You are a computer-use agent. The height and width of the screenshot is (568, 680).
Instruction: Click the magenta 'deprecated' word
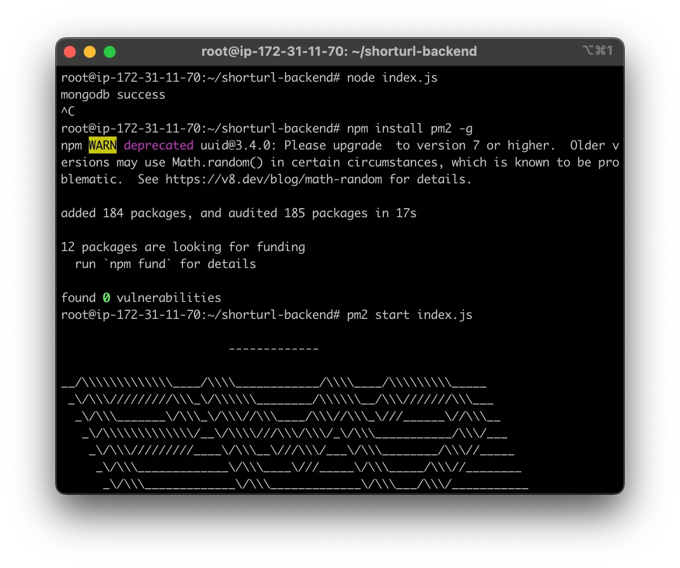pyautogui.click(x=159, y=145)
